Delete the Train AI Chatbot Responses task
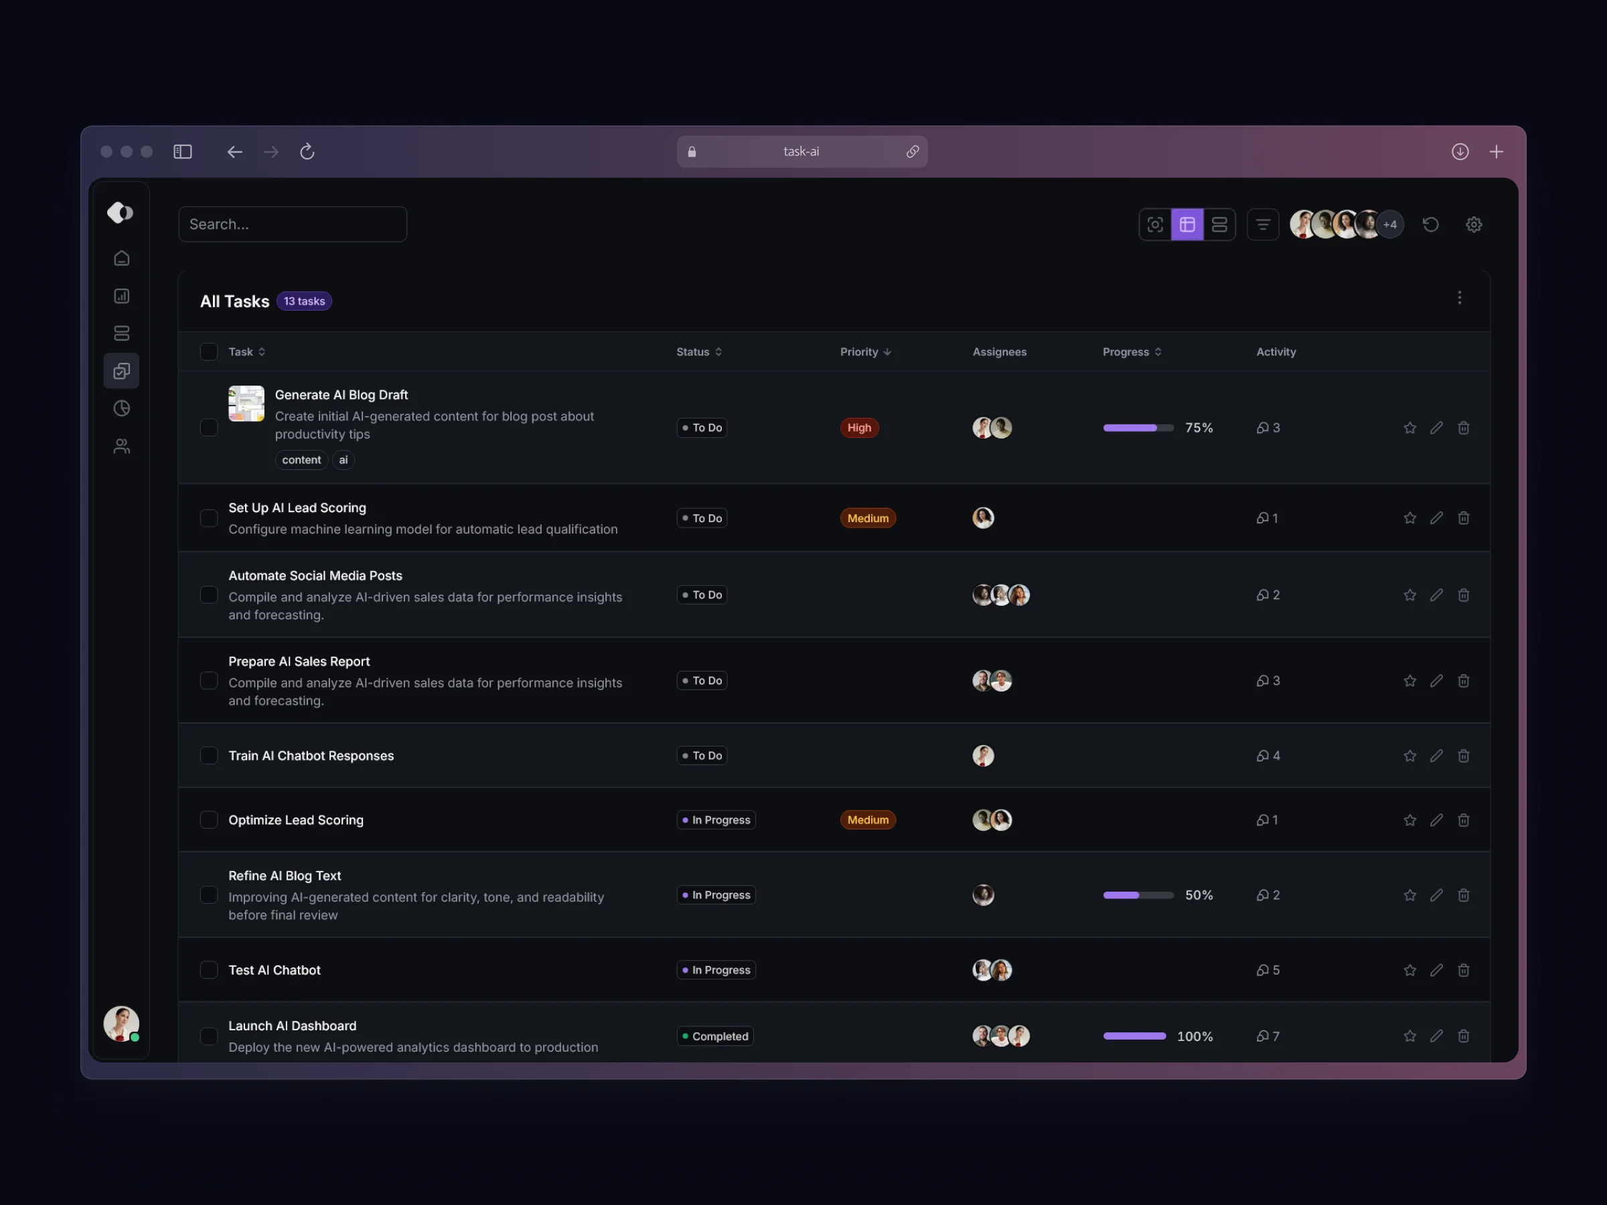Screen dimensions: 1607x1205 1463,755
